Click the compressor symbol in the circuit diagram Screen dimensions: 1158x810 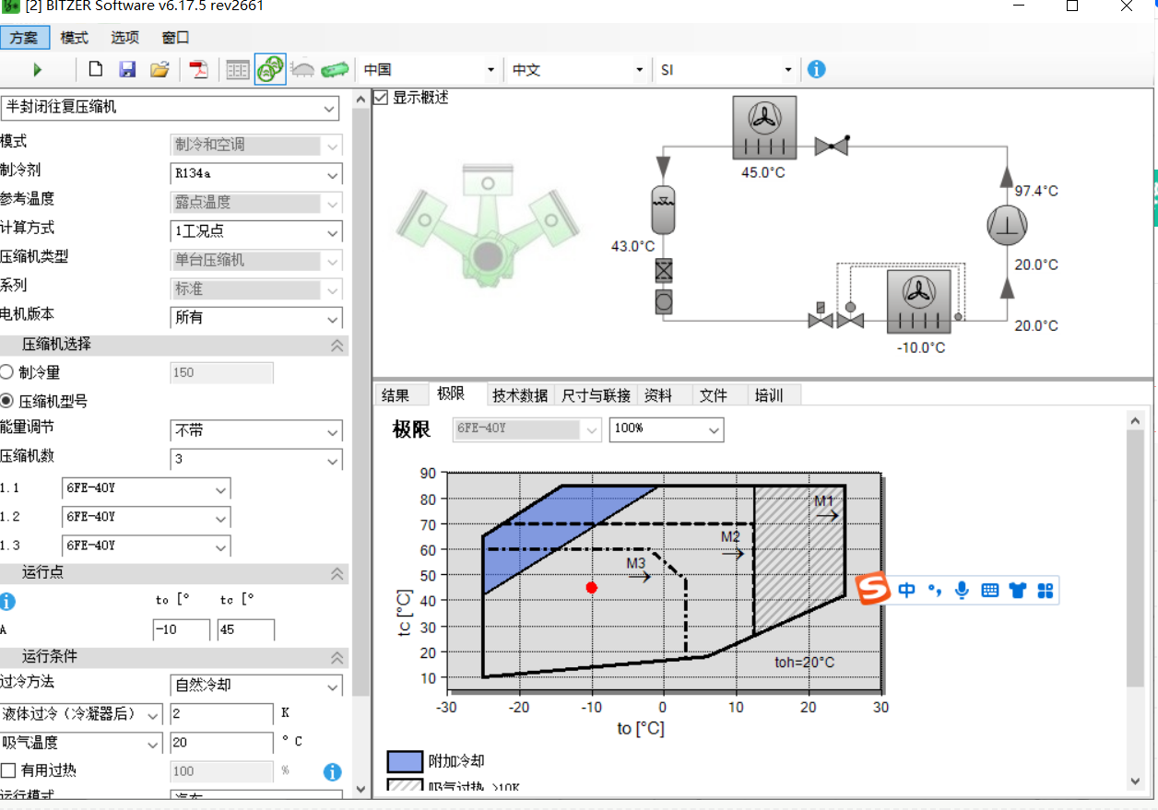[1006, 224]
